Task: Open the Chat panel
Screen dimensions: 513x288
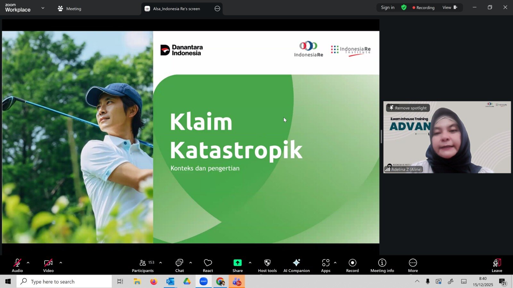Action: [179, 266]
